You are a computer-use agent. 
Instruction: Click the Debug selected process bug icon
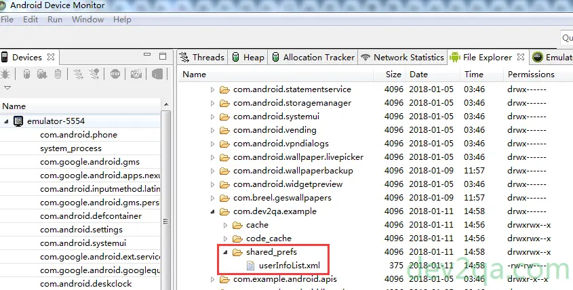click(x=5, y=74)
